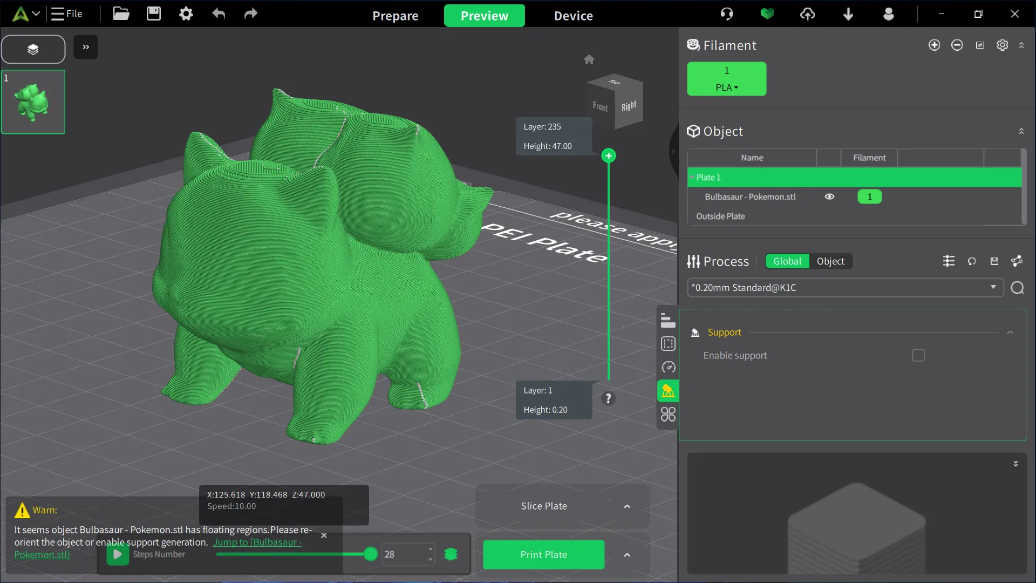This screenshot has width=1036, height=583.
Task: Open 0.20mm Standard@K1C preset dropdown
Action: pos(845,288)
